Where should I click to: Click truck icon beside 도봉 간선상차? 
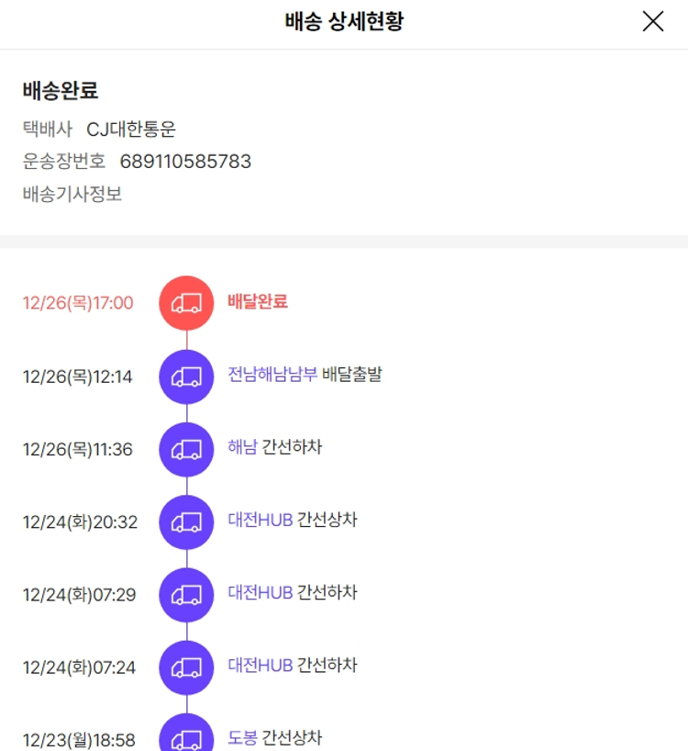[186, 737]
